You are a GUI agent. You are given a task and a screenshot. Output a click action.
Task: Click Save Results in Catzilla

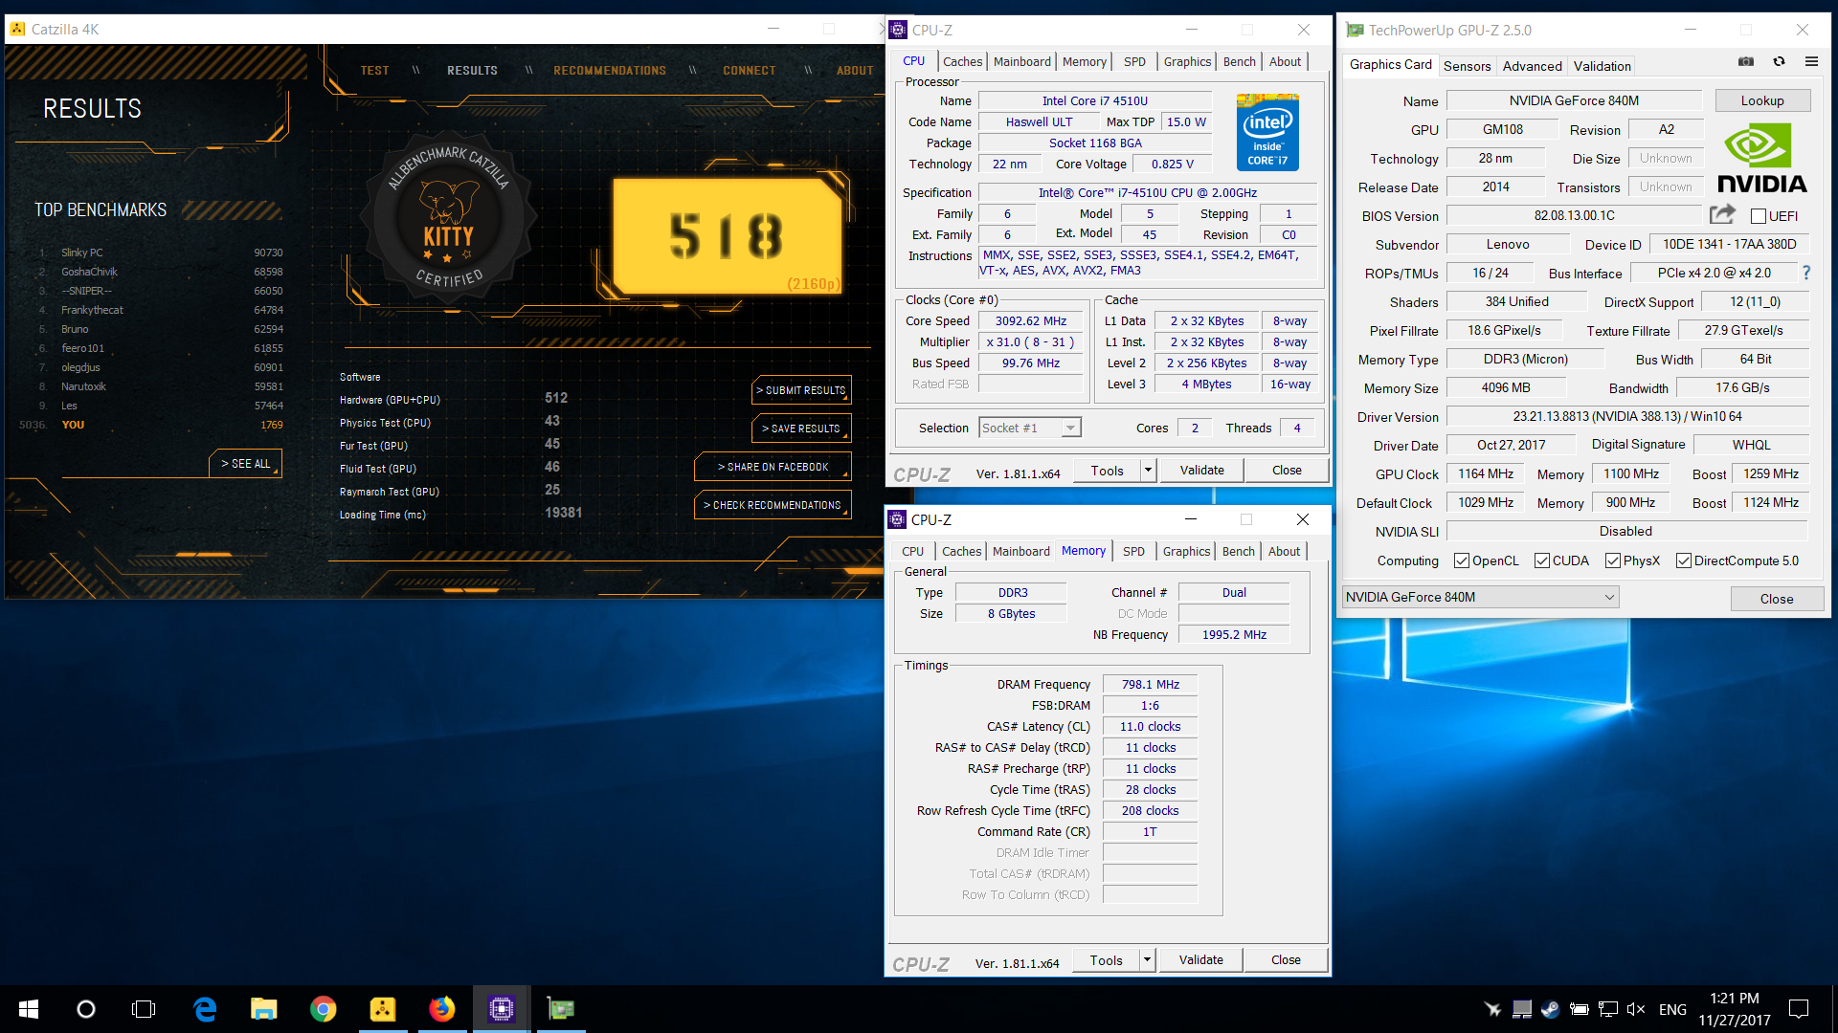coord(801,429)
